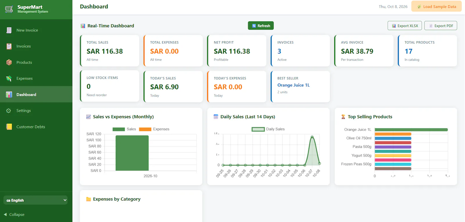Click the Invoices clipboard icon
The width and height of the screenshot is (465, 222).
9,46
